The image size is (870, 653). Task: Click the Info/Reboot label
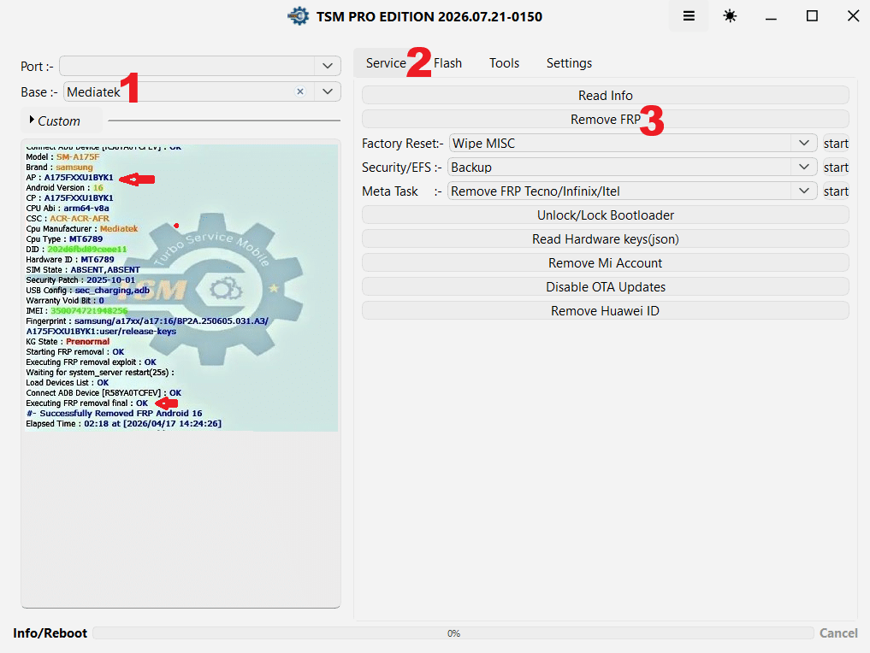pyautogui.click(x=50, y=633)
